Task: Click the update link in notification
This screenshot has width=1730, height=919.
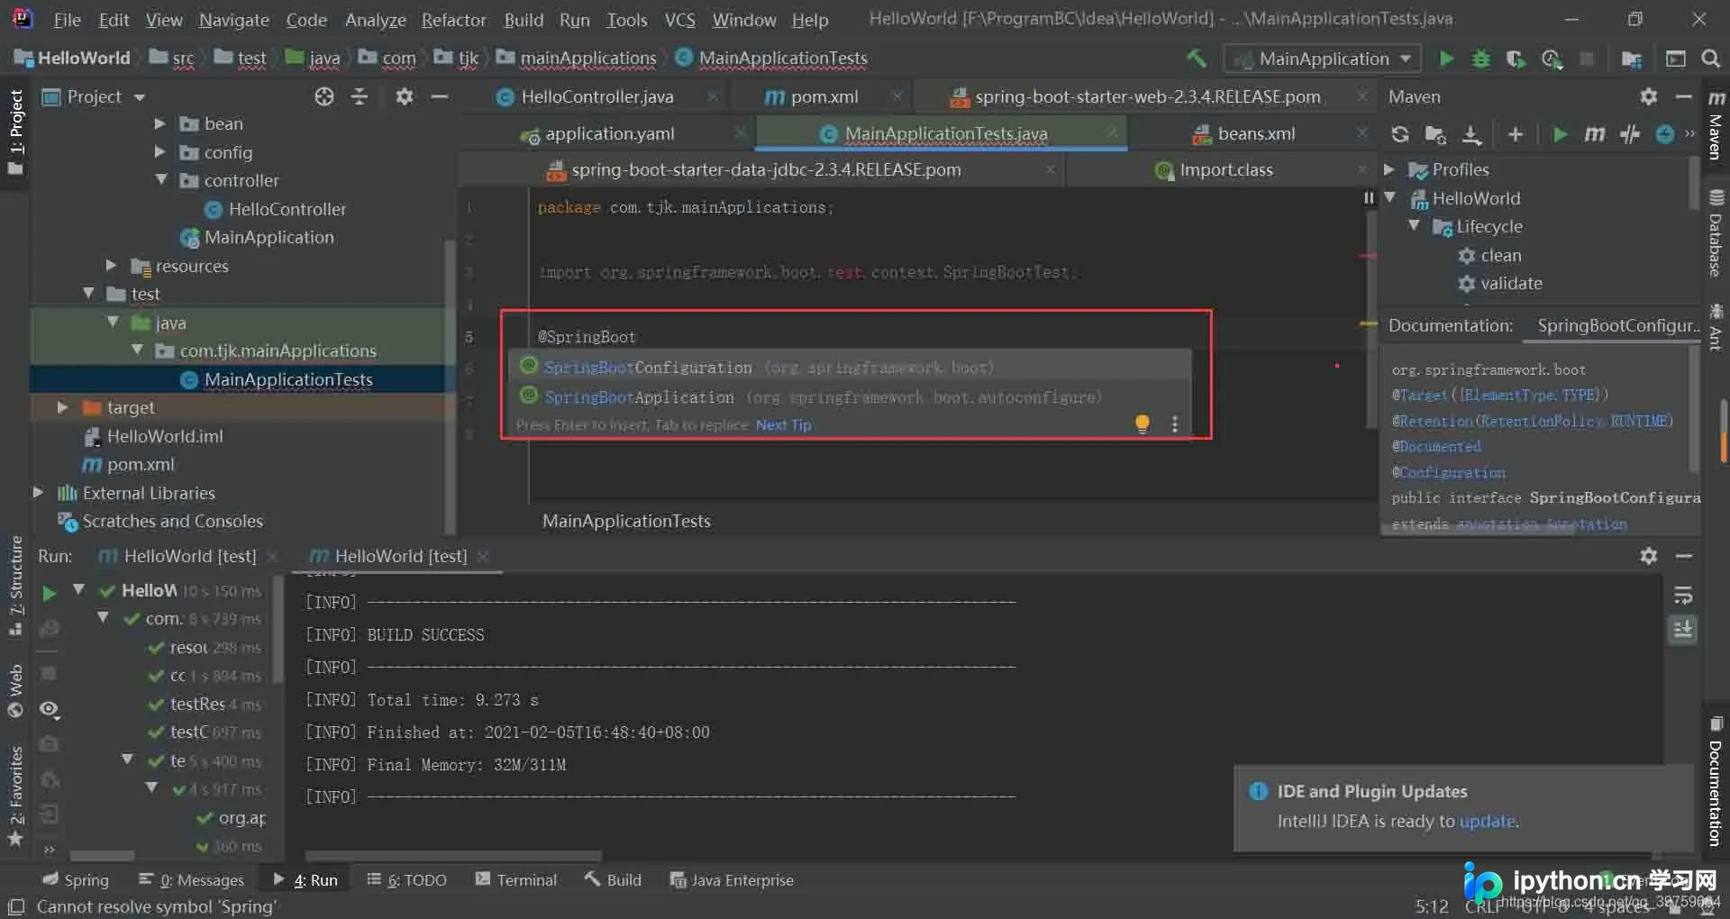Action: 1487,821
